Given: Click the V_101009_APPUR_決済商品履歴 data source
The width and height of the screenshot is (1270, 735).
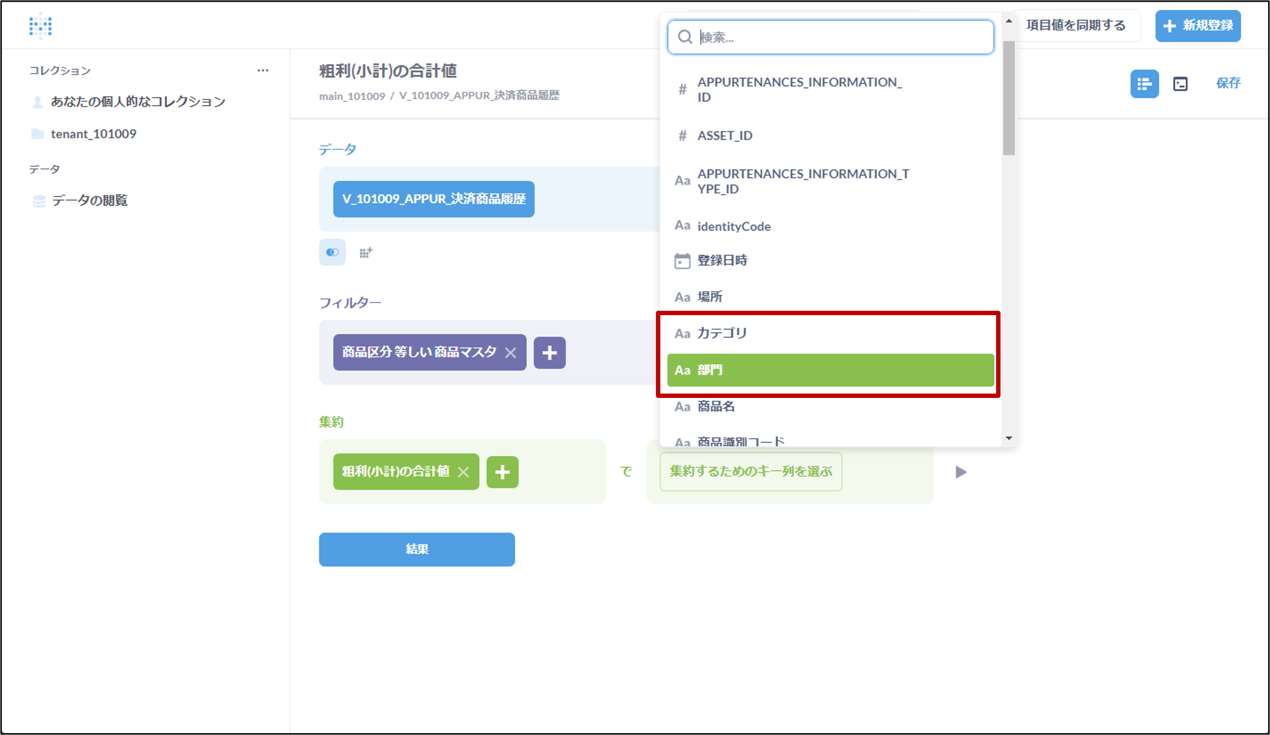Looking at the screenshot, I should point(433,199).
